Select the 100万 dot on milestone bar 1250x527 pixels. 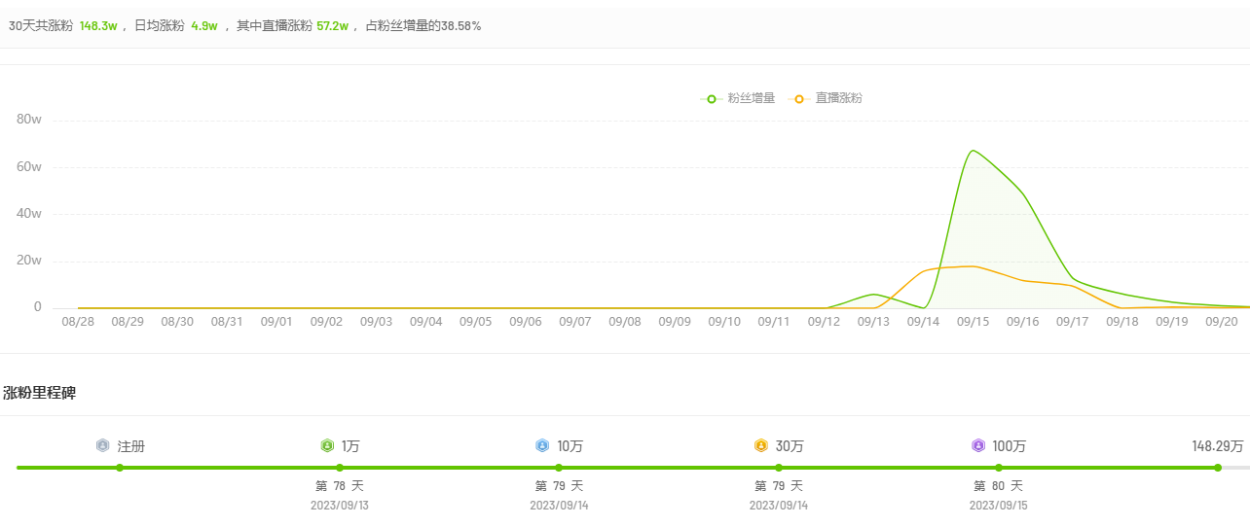click(x=998, y=468)
